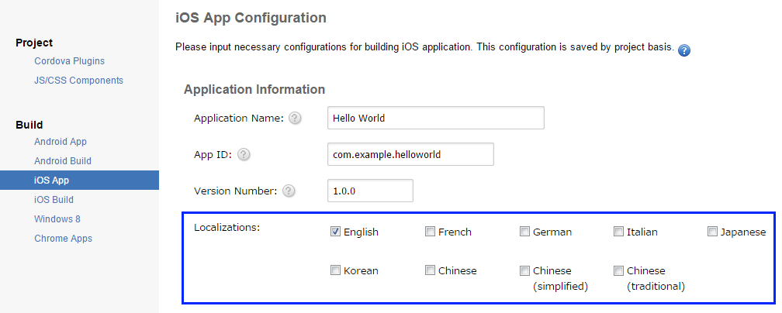Click help icon beside Version Number label

tap(289, 191)
